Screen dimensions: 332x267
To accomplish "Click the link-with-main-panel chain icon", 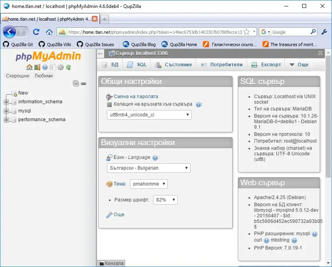I will tap(83, 83).
